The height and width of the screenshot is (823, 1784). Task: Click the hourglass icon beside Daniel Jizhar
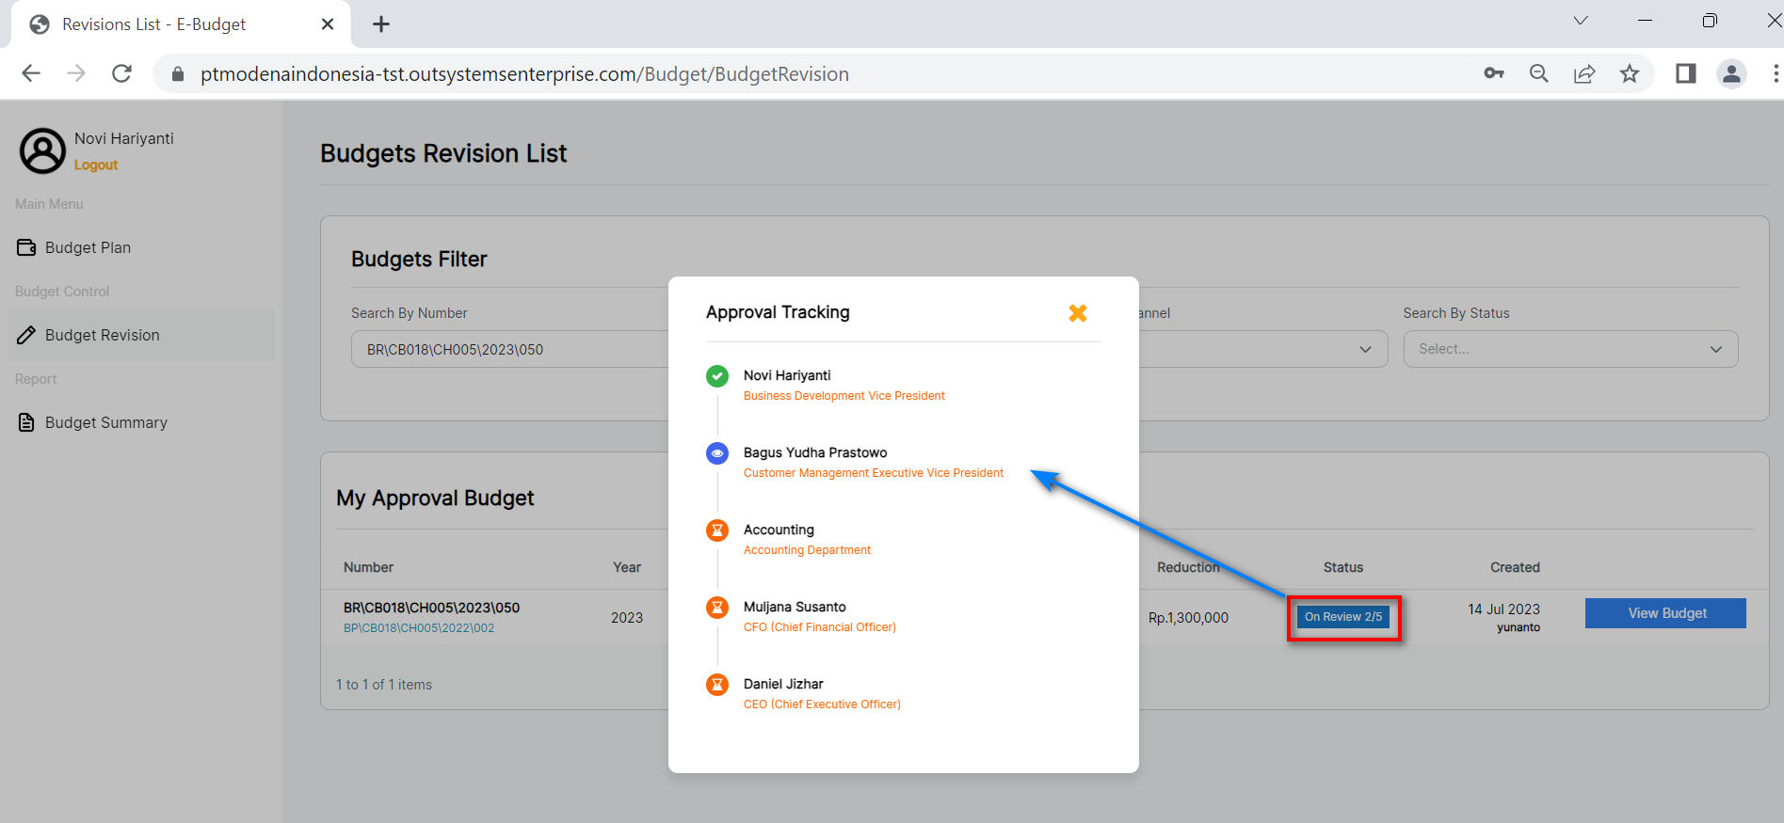[x=717, y=685]
